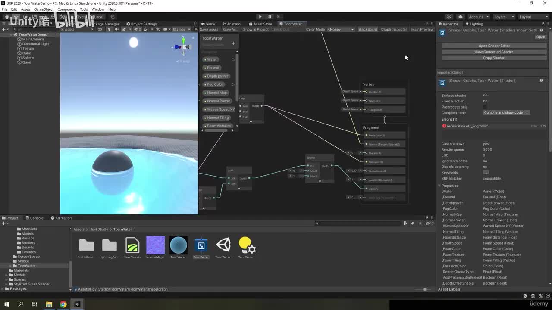This screenshot has height=310, width=552.
Task: Click the Keywords ellipsis button
Action: coord(486,173)
